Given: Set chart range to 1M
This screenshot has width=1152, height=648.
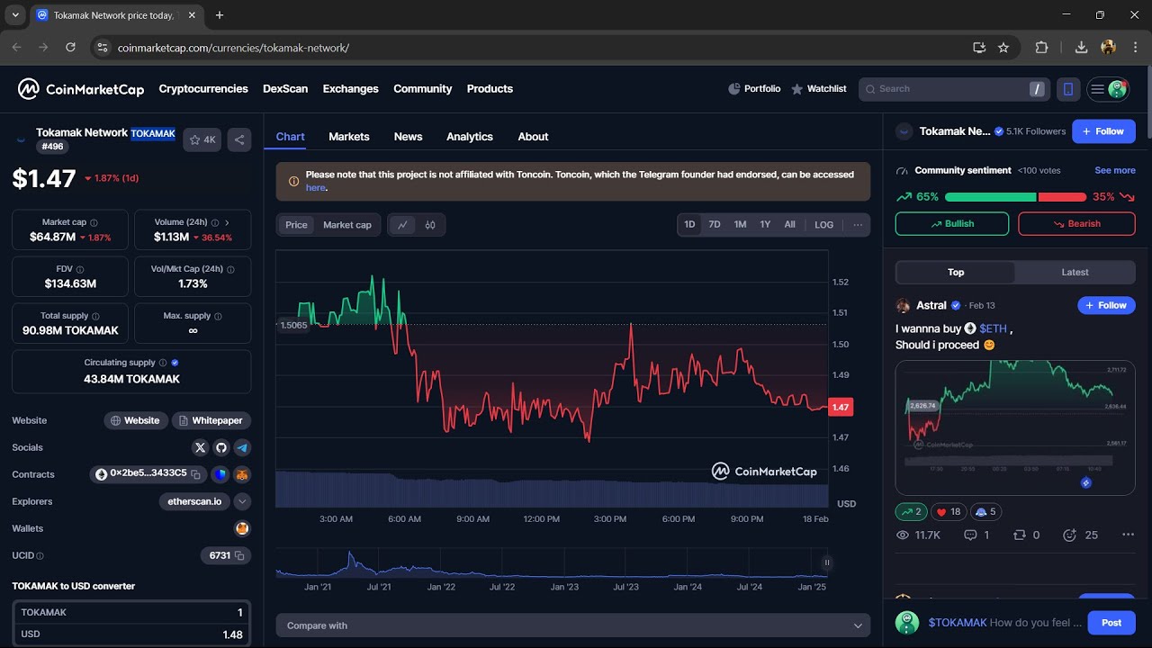Looking at the screenshot, I should click(x=740, y=225).
